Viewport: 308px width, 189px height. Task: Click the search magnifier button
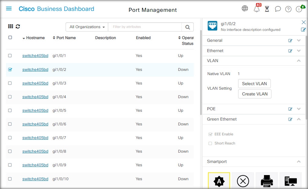point(188,27)
